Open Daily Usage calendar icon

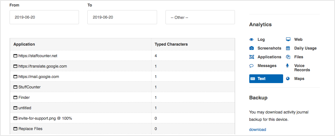[x=288, y=48]
